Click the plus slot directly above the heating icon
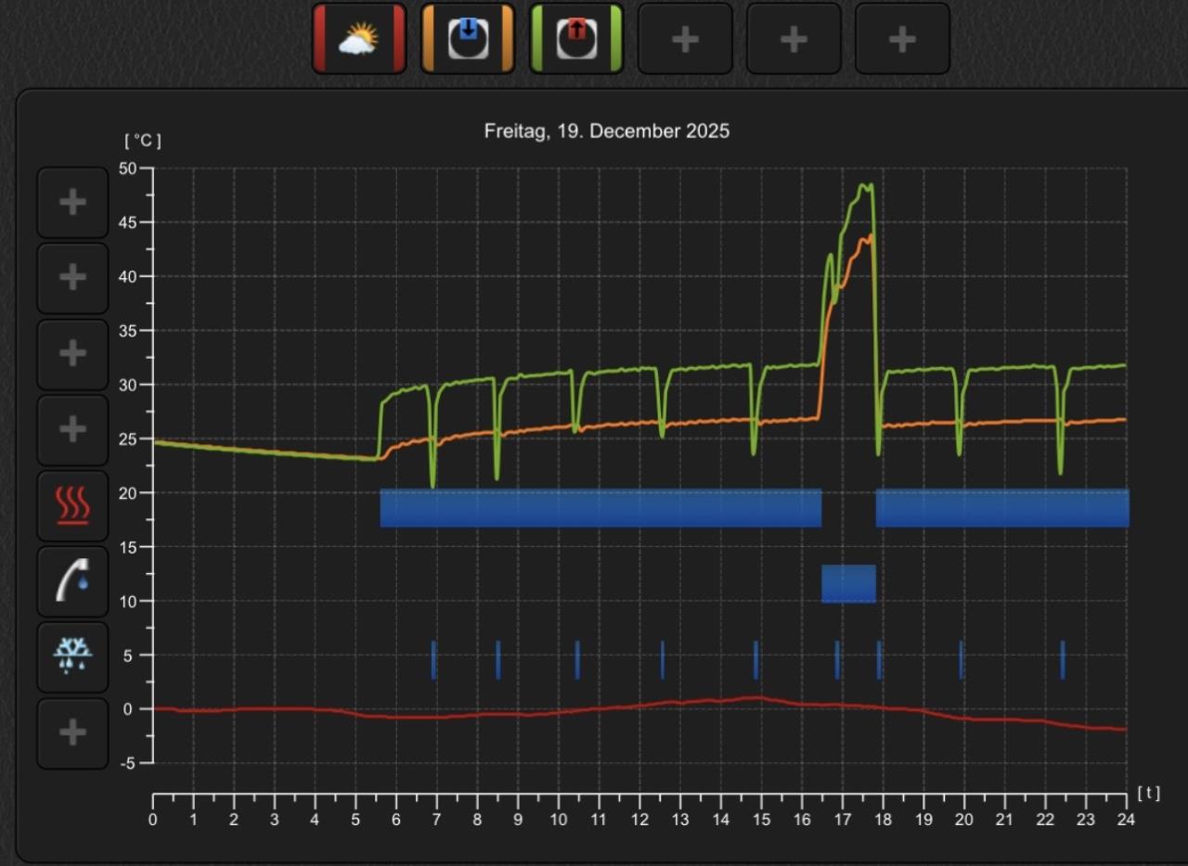The width and height of the screenshot is (1188, 866). [x=72, y=429]
